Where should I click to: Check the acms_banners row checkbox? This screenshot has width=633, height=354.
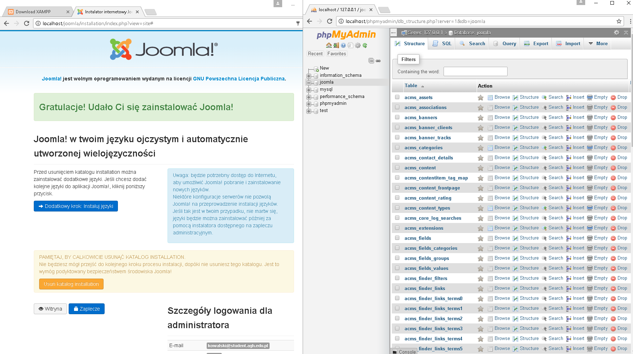pos(397,117)
